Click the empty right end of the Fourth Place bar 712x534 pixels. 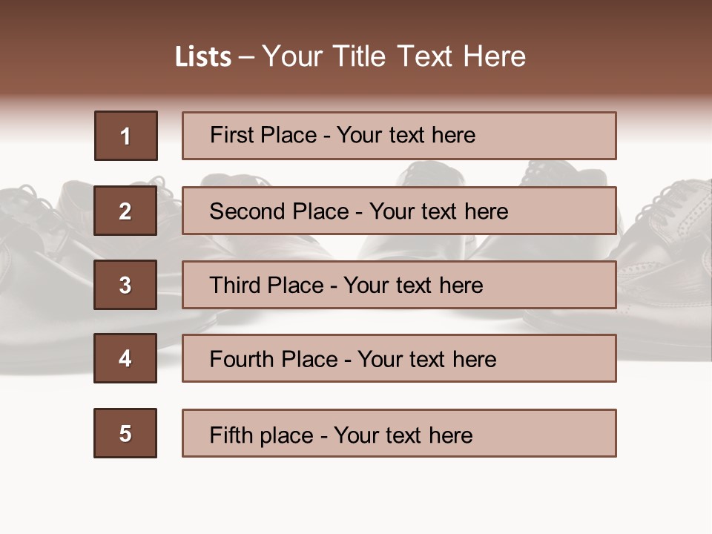pyautogui.click(x=564, y=358)
